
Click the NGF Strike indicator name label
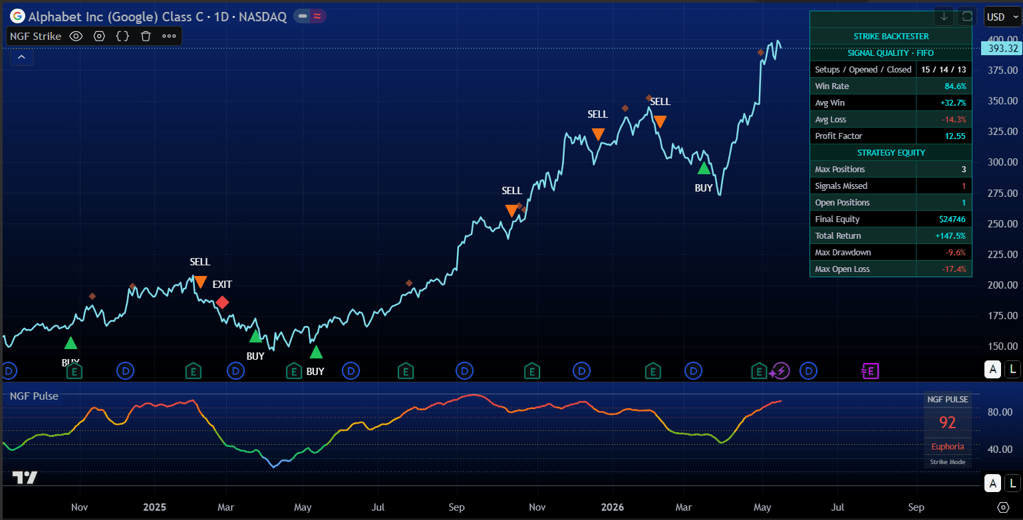[x=36, y=37]
